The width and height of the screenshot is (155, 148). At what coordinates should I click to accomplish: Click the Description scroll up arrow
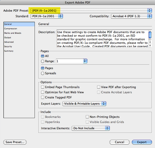pos(150,42)
